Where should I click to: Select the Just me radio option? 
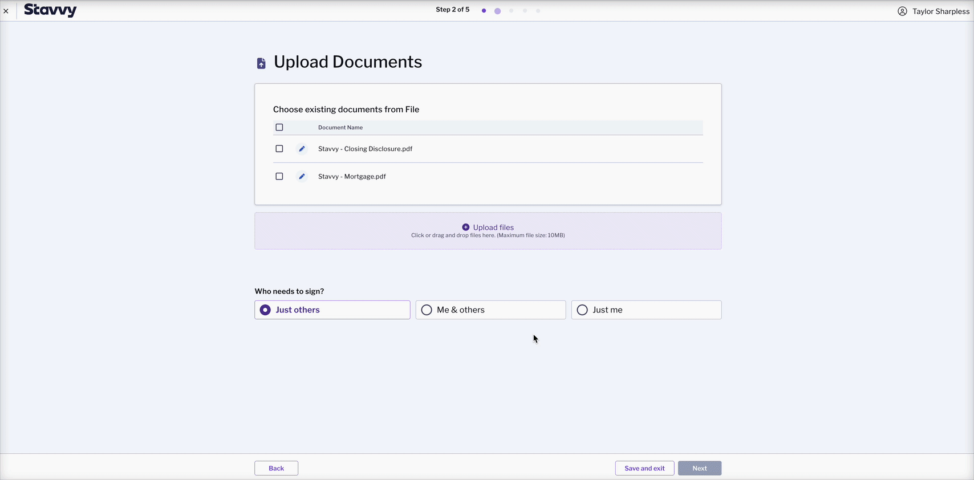coord(646,310)
